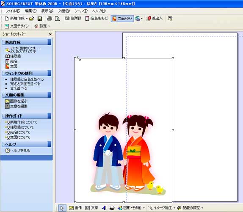
Task: Open the 新規作成 dropdown arrow
Action: pos(27,19)
